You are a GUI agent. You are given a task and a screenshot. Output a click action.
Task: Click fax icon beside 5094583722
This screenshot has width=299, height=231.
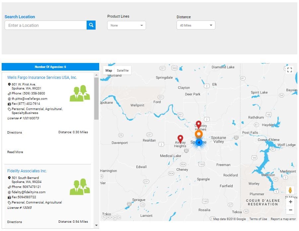tap(9, 197)
